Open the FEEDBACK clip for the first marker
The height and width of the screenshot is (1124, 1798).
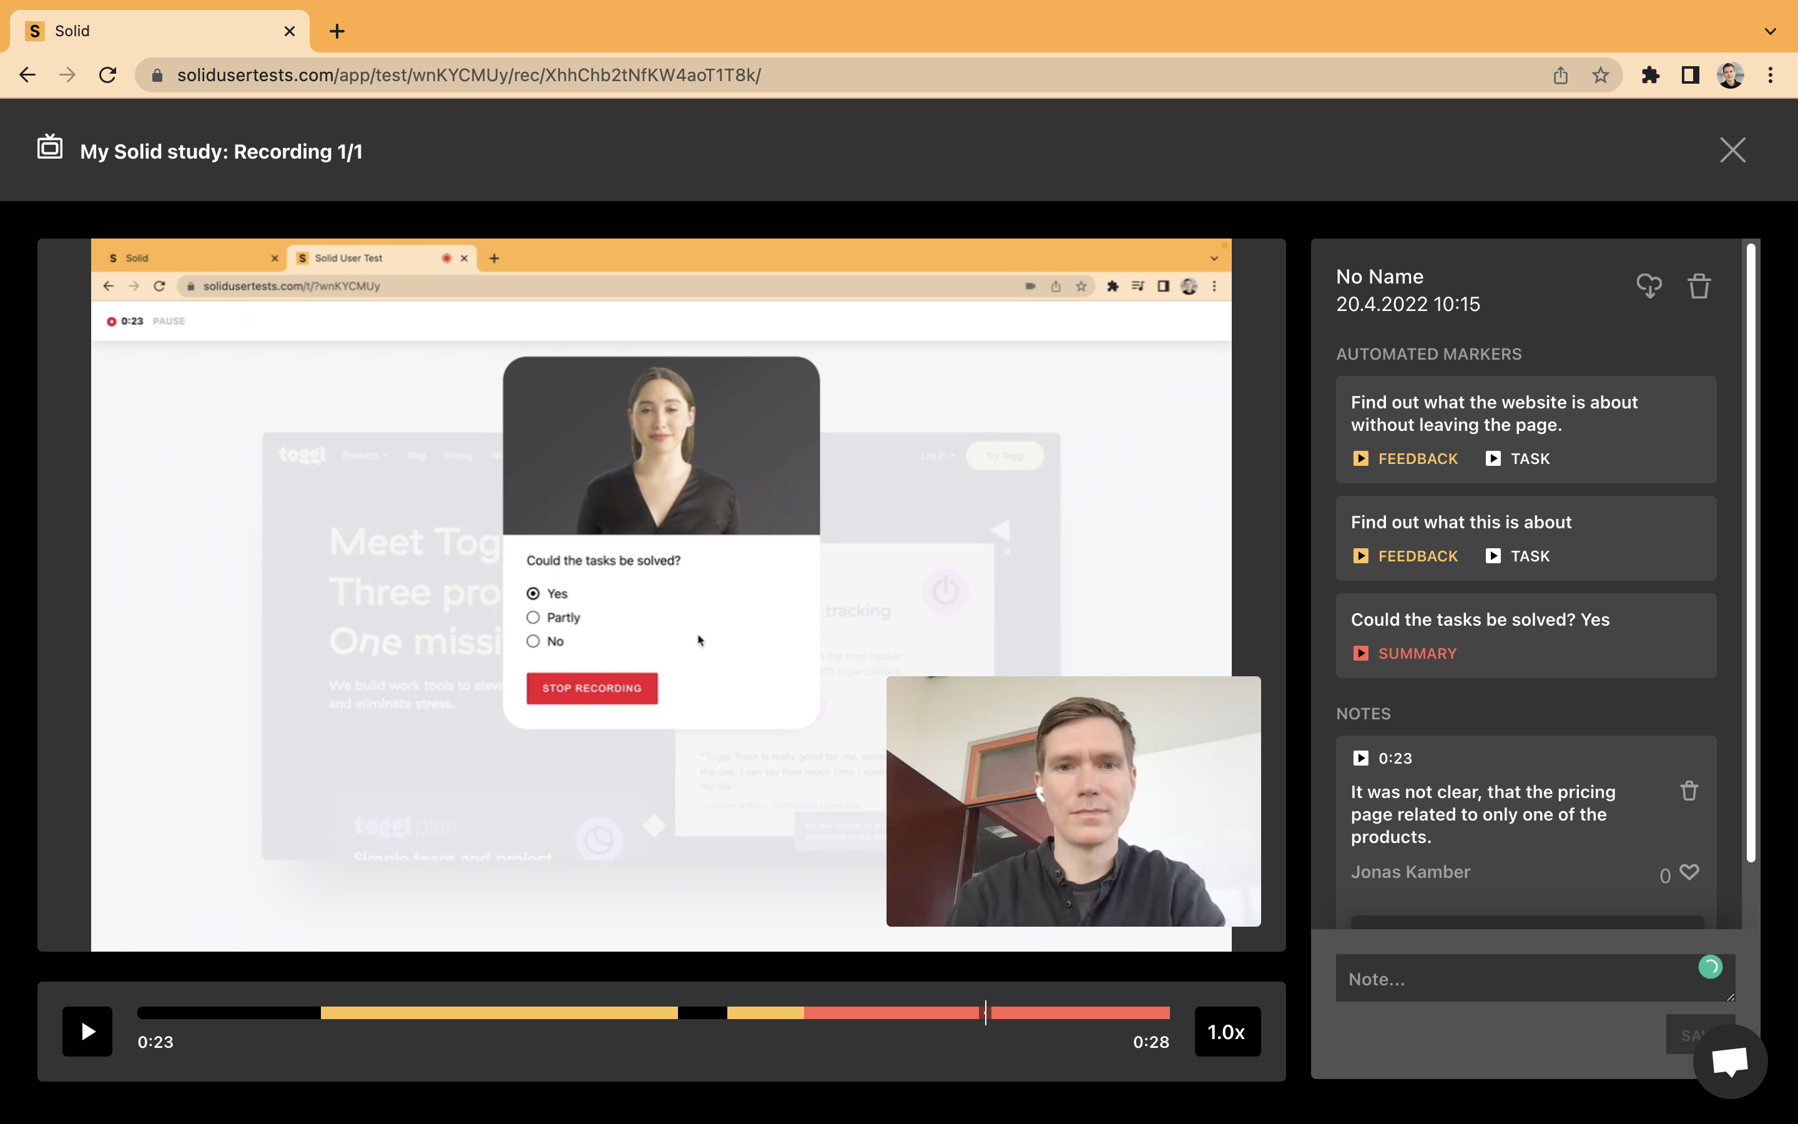tap(1404, 458)
